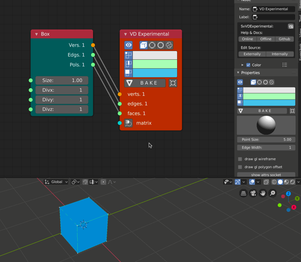
Task: Collapse the VD Experimental node
Action: coord(125,34)
